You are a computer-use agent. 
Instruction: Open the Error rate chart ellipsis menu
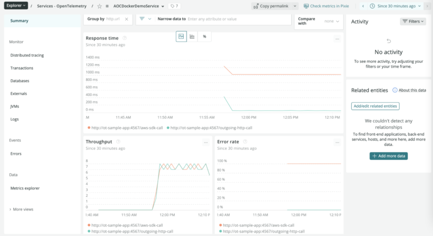pos(337,143)
